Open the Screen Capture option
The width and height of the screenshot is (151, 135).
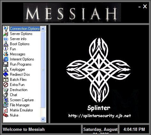coord(22,100)
